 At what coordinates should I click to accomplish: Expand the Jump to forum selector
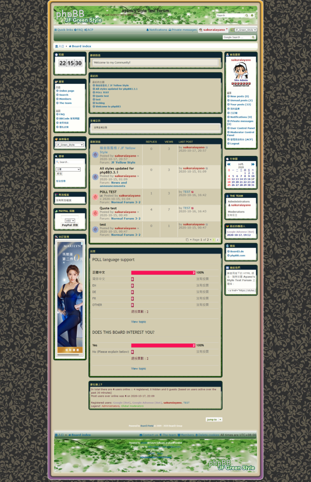[x=214, y=419]
